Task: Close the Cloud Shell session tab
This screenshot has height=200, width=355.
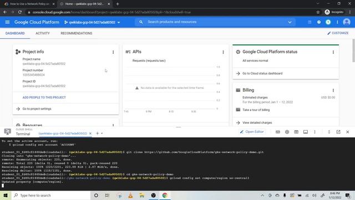Action: 90,133
